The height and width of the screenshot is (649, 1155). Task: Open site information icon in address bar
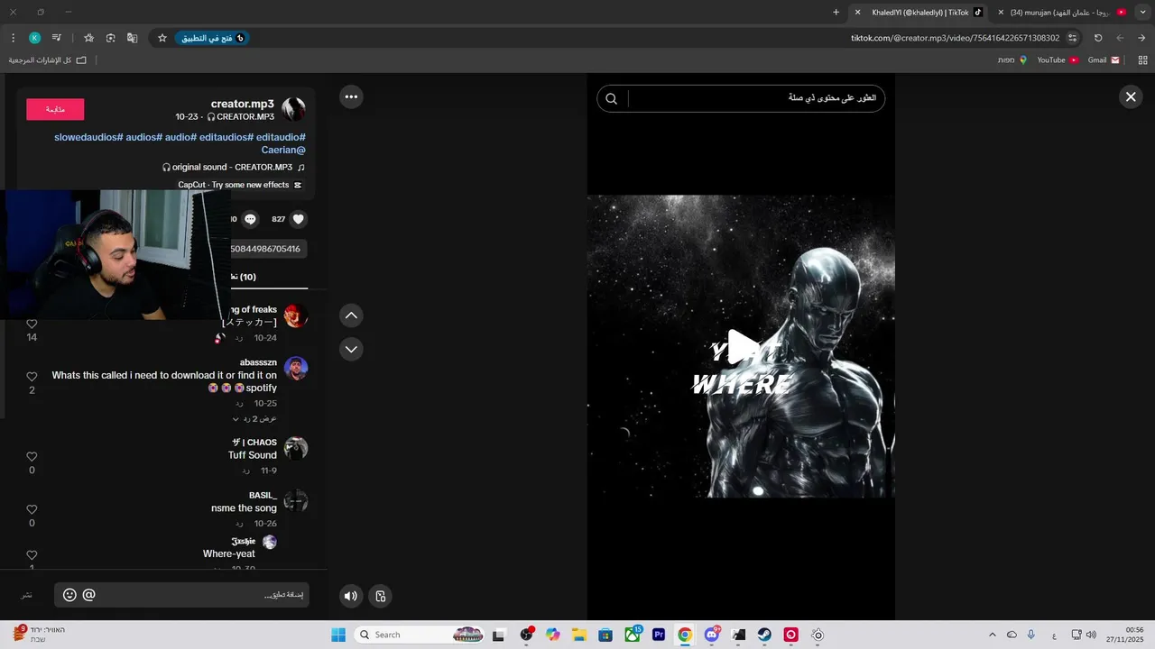1072,38
